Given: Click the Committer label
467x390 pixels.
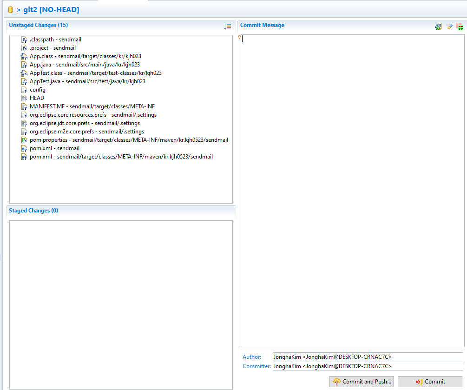Looking at the screenshot, I should point(257,366).
